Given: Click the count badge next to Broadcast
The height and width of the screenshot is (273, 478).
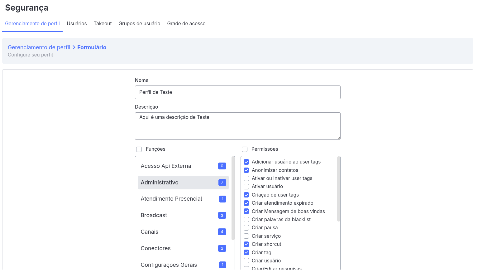Looking at the screenshot, I should click(x=222, y=215).
